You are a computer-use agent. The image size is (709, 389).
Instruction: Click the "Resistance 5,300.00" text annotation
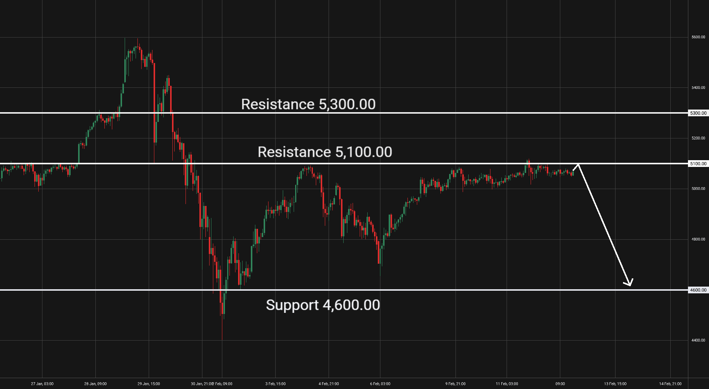(x=308, y=104)
